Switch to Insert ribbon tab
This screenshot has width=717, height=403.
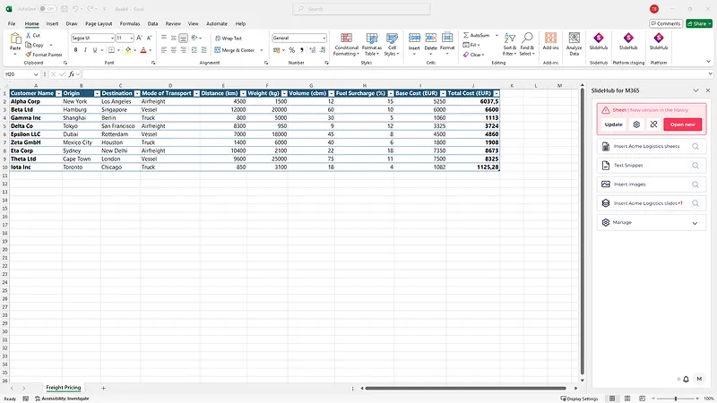coord(52,24)
